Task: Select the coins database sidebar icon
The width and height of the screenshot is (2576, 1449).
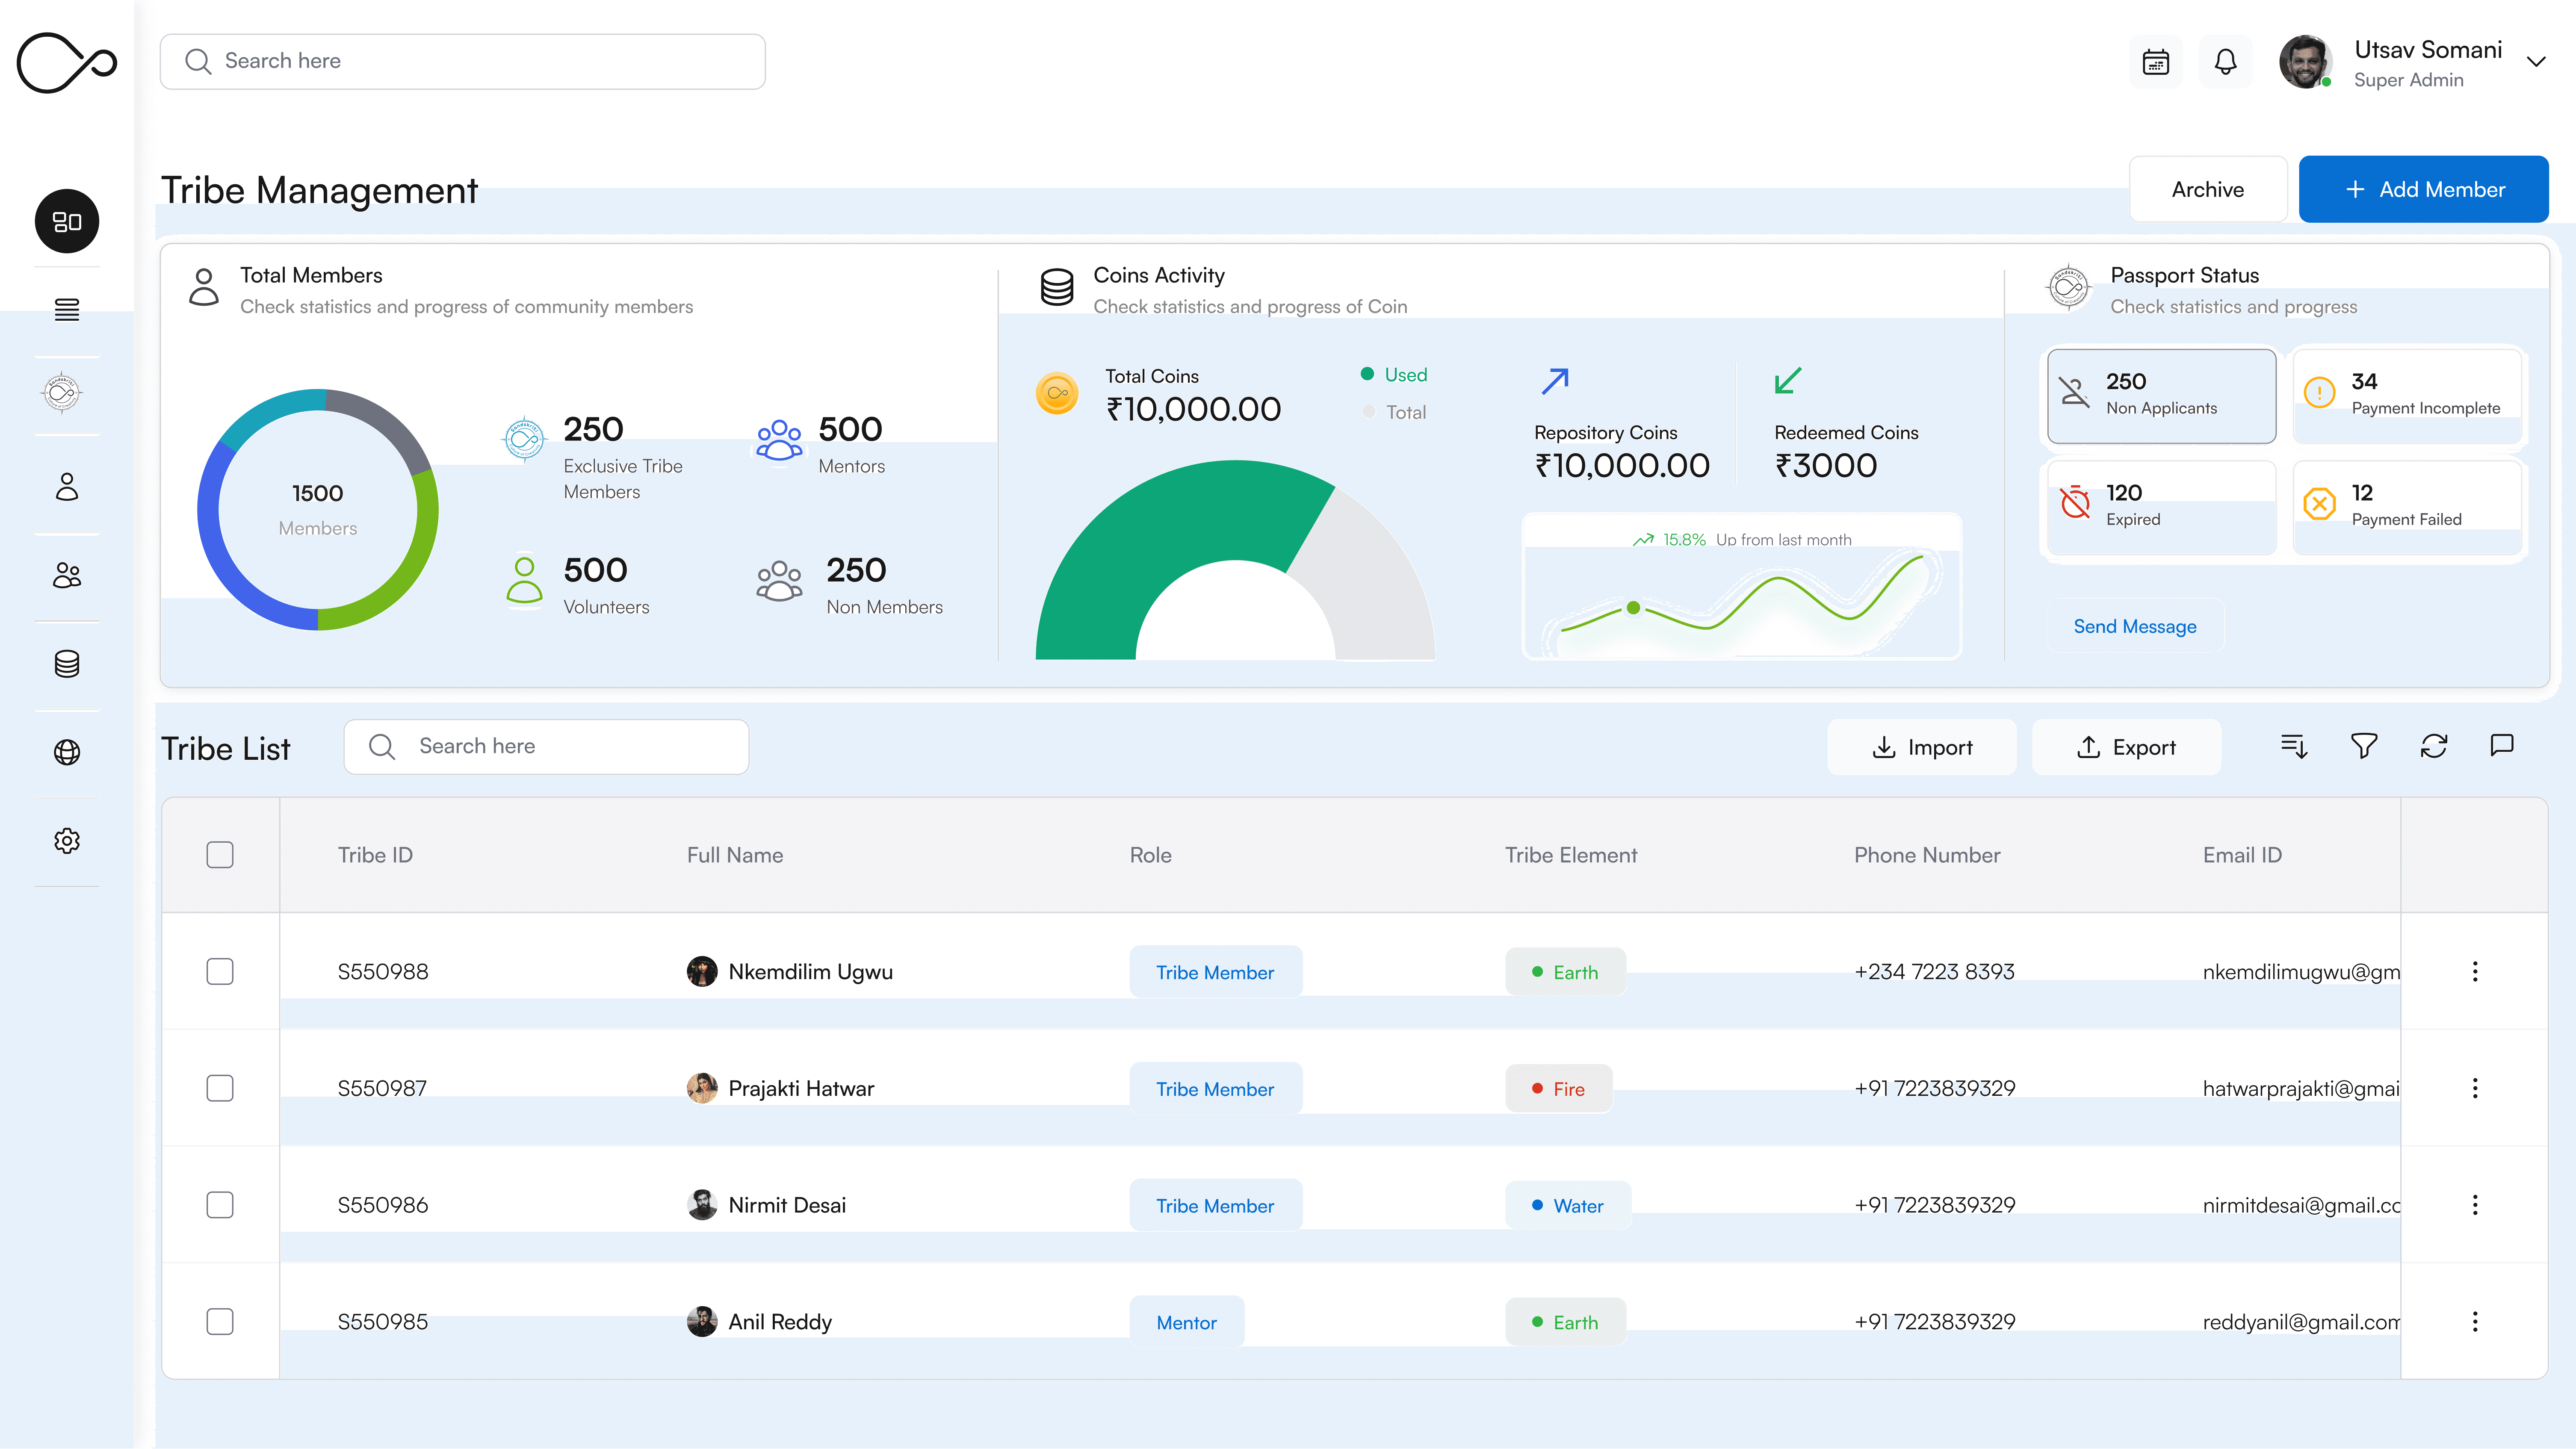Action: [x=67, y=664]
